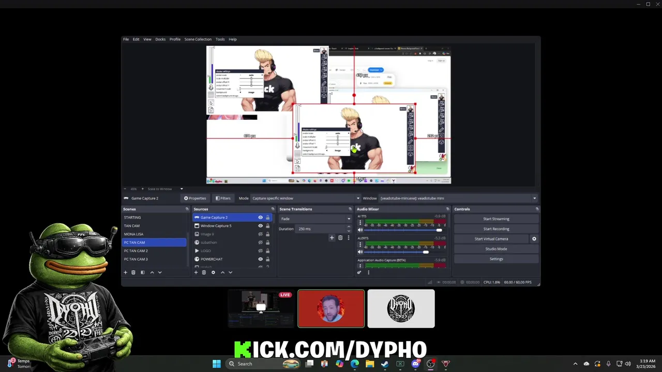This screenshot has height=372, width=662.
Task: Show the hidden subathon source
Action: pyautogui.click(x=261, y=242)
